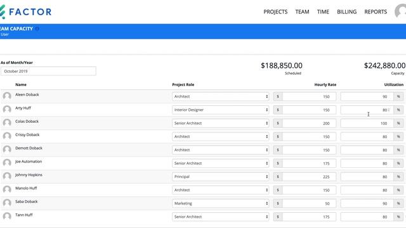Edit Johnny Hopkins's utilization field

(367, 177)
